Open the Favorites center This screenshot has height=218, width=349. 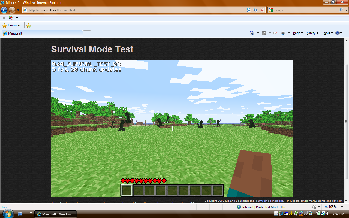[x=12, y=25]
